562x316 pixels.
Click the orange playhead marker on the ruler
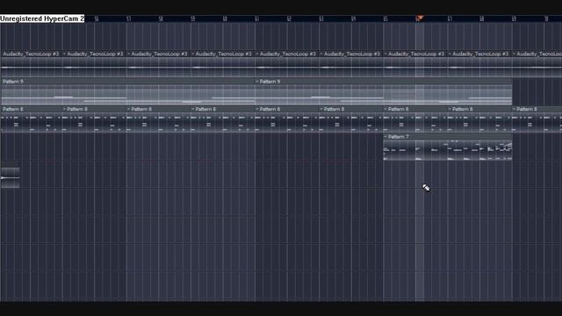tap(420, 18)
